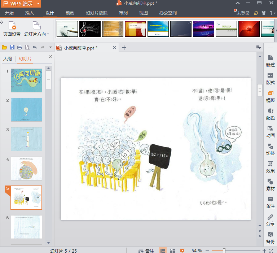Select slide 1 title thumbnail
The width and height of the screenshot is (277, 253).
(26, 80)
